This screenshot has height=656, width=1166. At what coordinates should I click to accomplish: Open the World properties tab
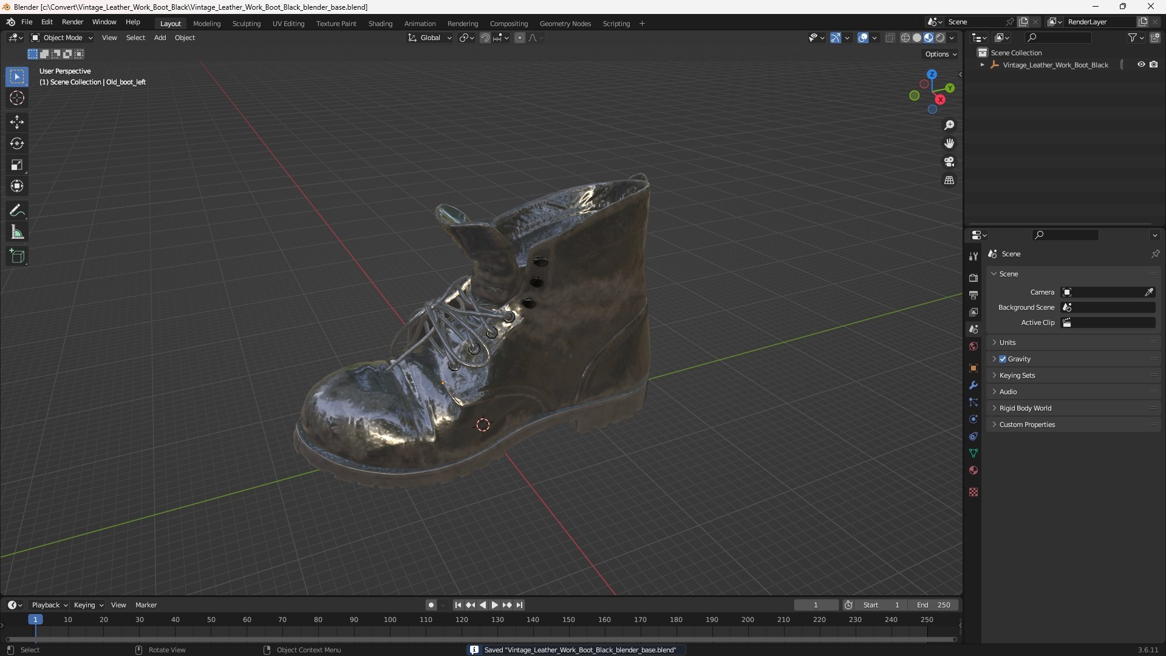click(x=973, y=346)
